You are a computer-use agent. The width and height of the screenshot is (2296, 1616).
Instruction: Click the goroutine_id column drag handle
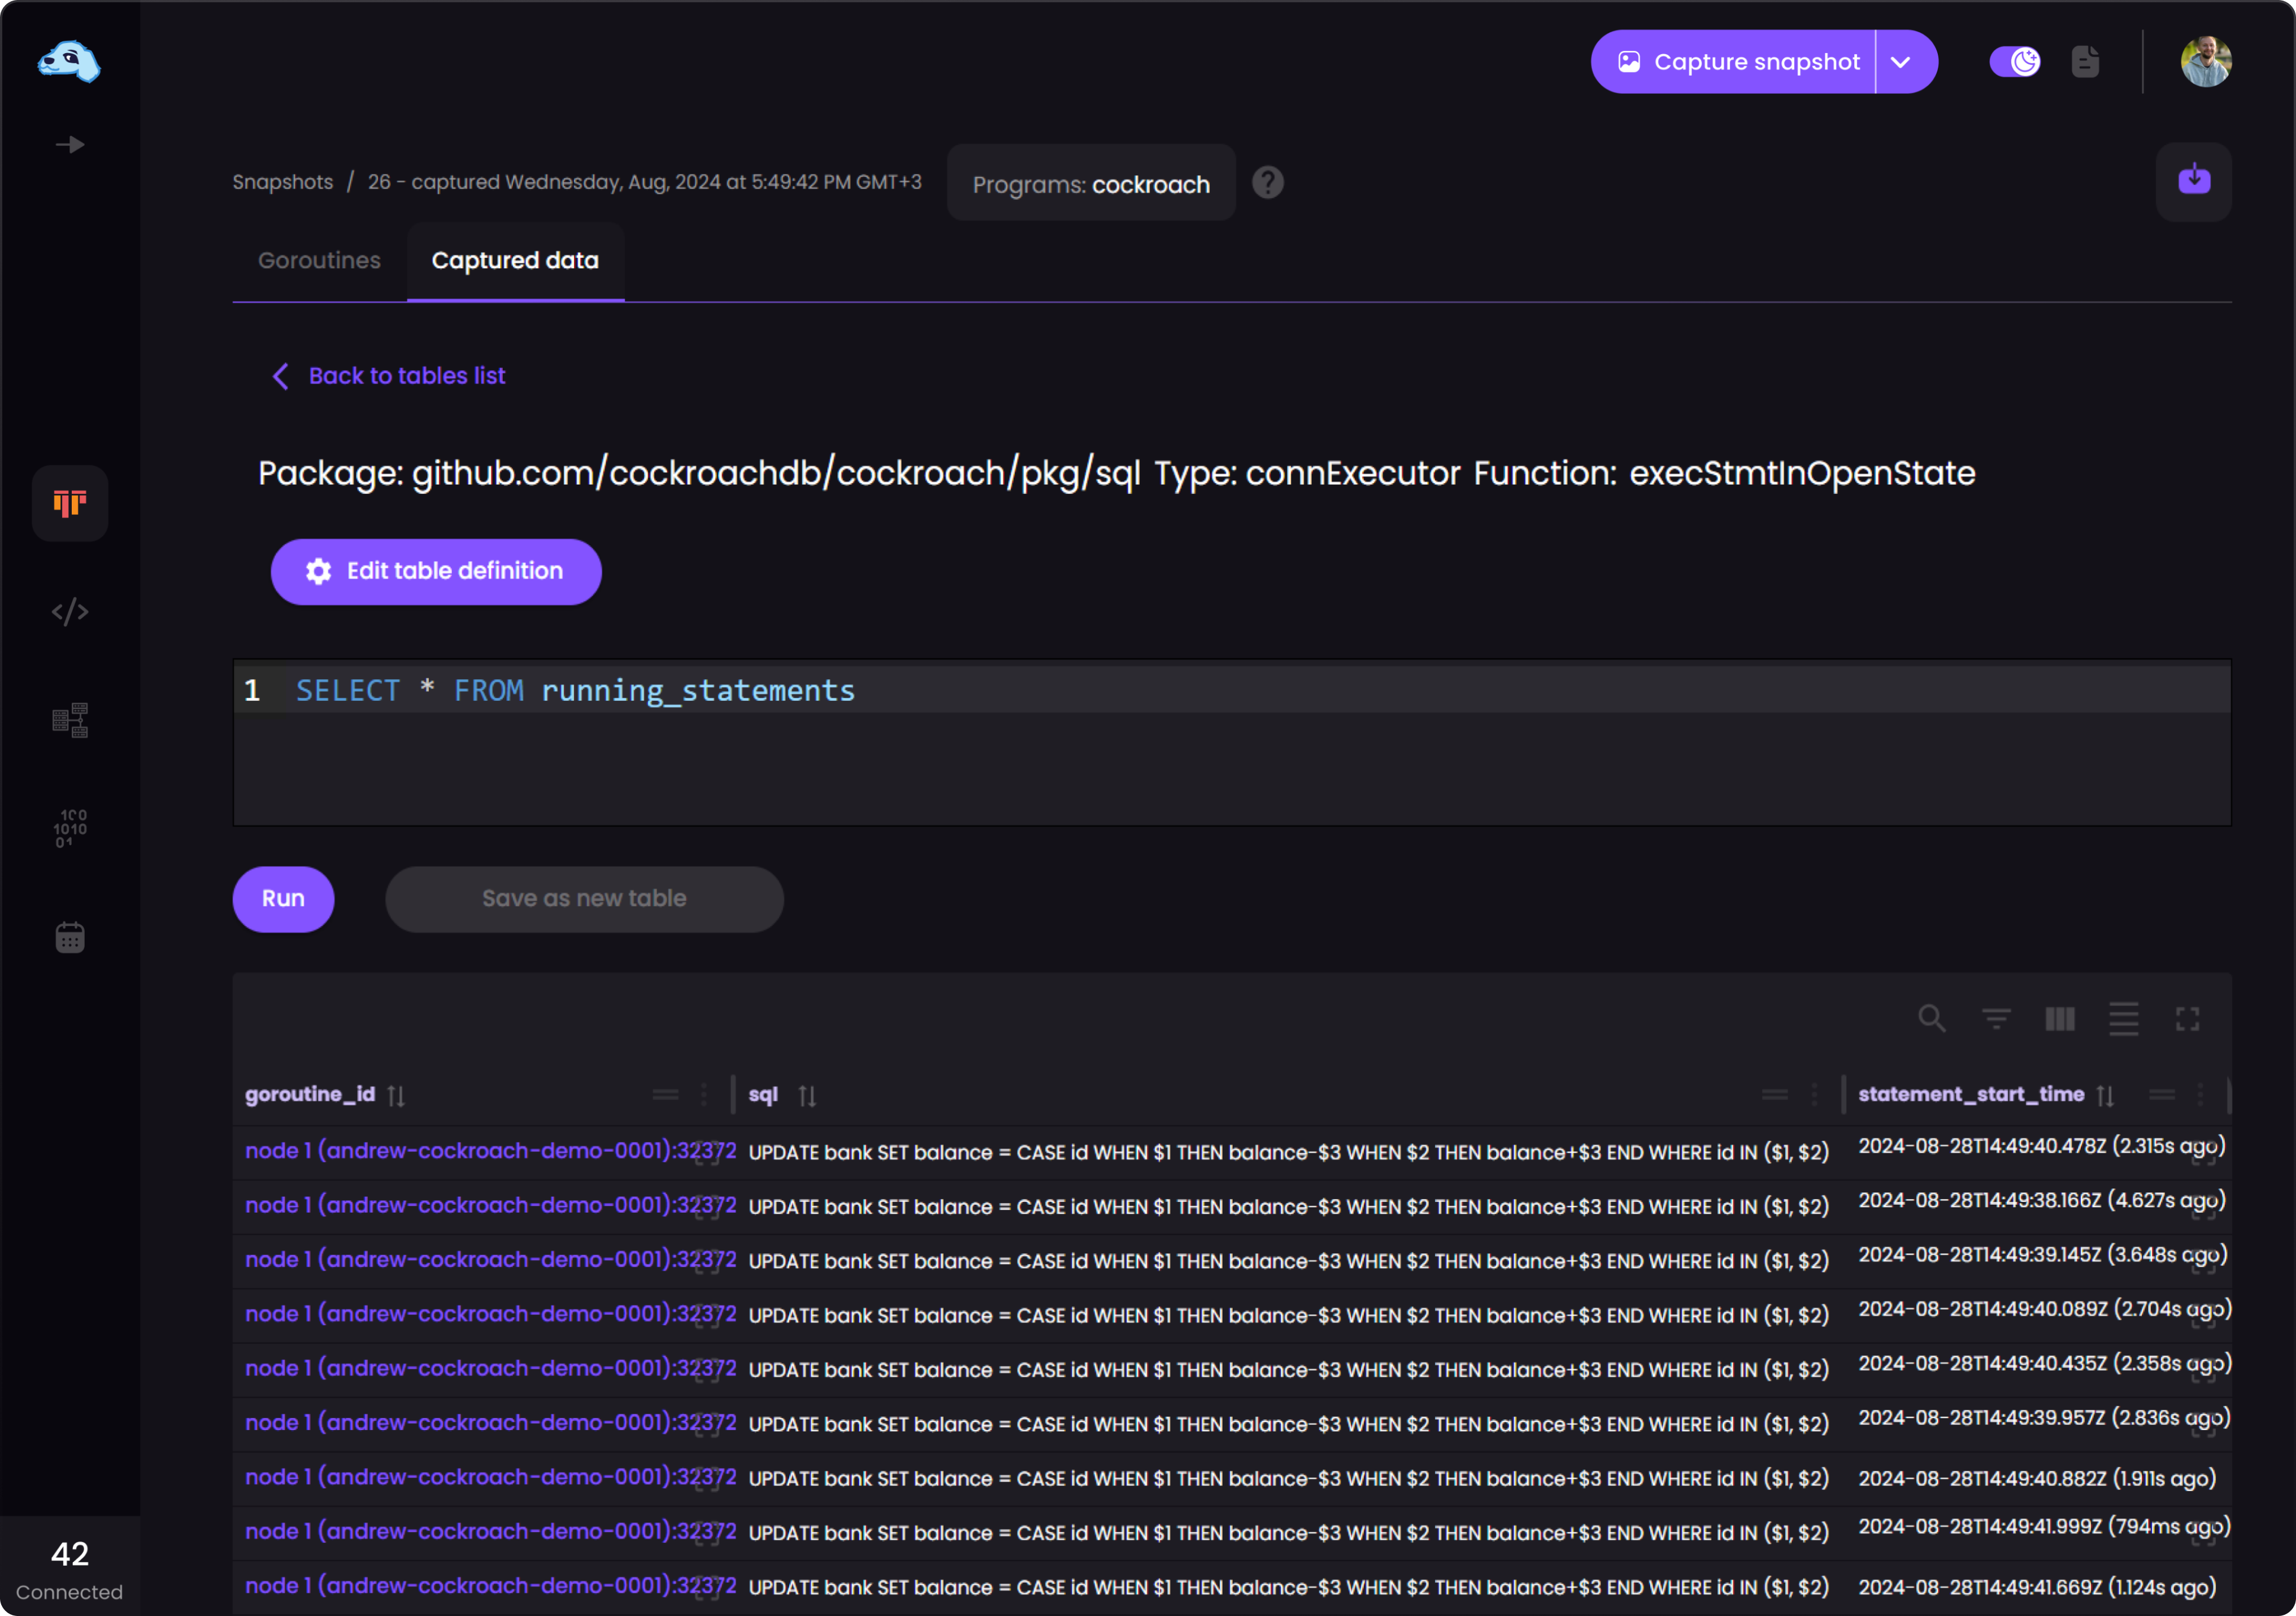point(665,1095)
